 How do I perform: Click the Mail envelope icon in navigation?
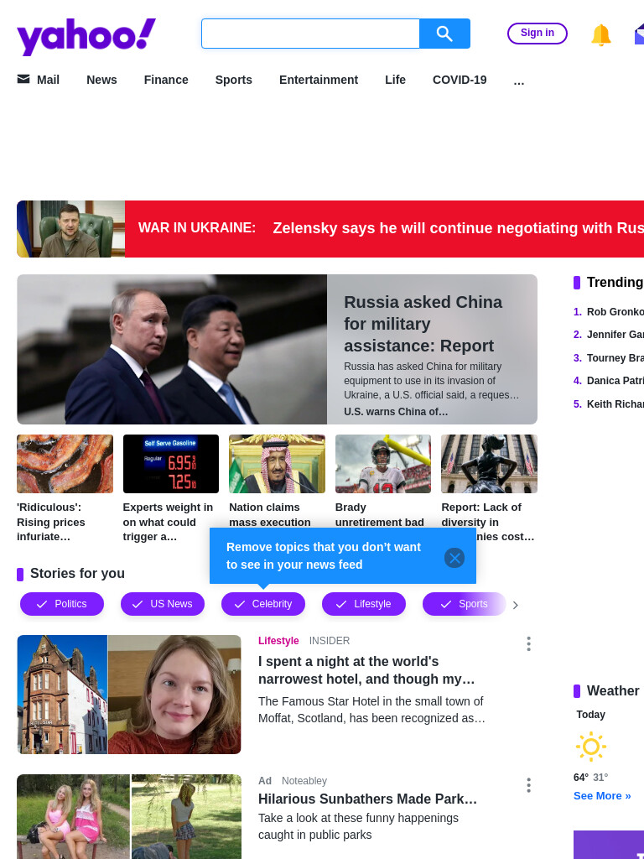coord(23,80)
